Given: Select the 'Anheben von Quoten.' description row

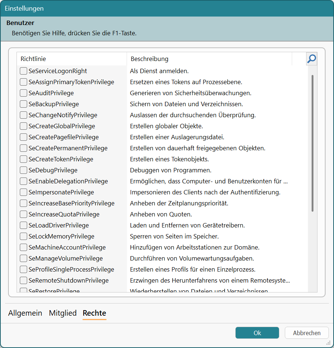Looking at the screenshot, I should point(161,214).
